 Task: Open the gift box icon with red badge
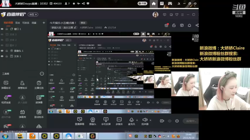tap(167, 25)
